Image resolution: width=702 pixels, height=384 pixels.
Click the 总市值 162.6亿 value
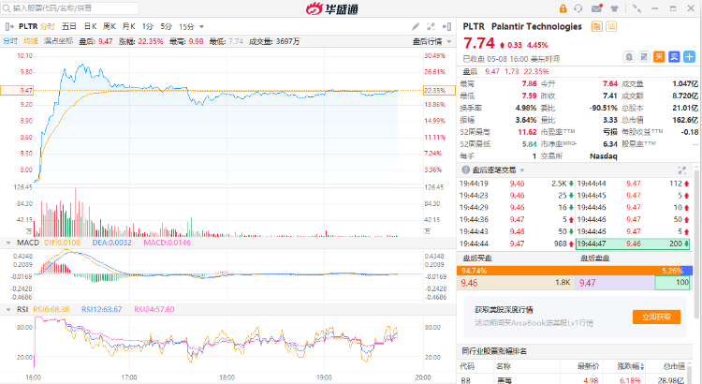[x=685, y=120]
